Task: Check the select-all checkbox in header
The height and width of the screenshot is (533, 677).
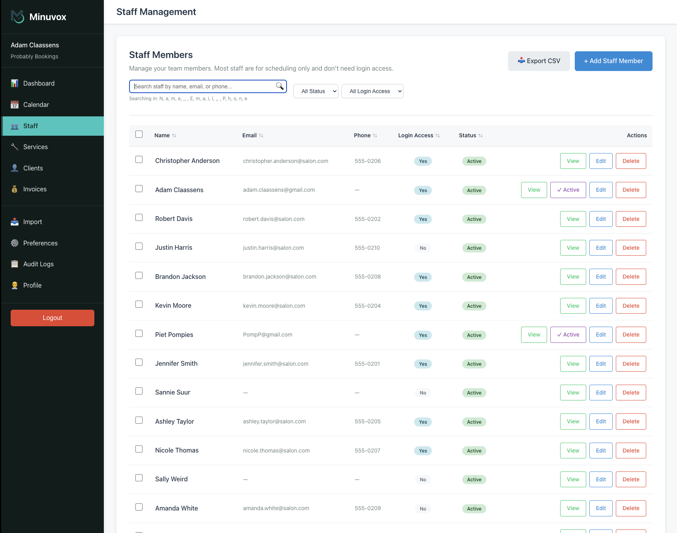Action: click(x=139, y=134)
